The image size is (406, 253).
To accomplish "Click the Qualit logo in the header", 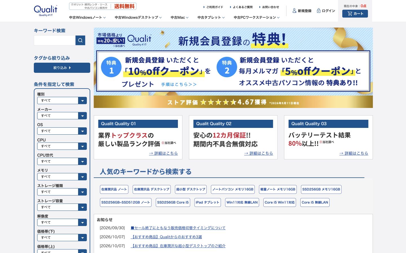I will 45,11.
